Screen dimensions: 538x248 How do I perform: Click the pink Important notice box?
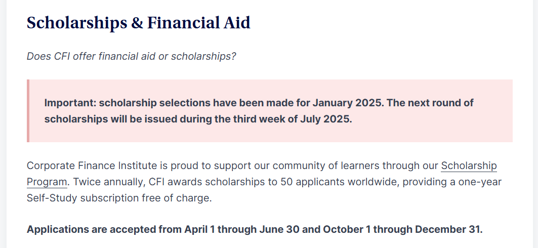pos(270,111)
